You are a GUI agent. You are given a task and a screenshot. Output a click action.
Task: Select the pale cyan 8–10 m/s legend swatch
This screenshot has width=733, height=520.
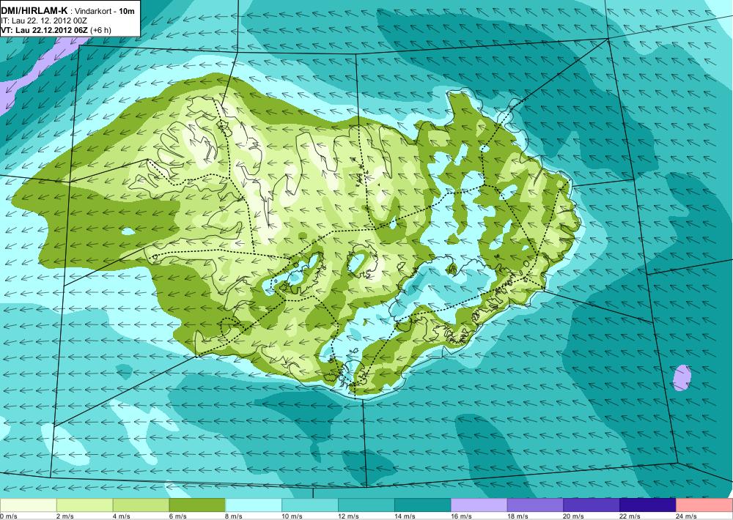tap(254, 505)
